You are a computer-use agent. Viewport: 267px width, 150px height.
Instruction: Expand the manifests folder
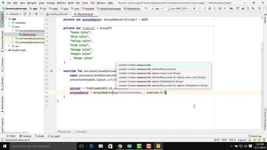pos(9,22)
